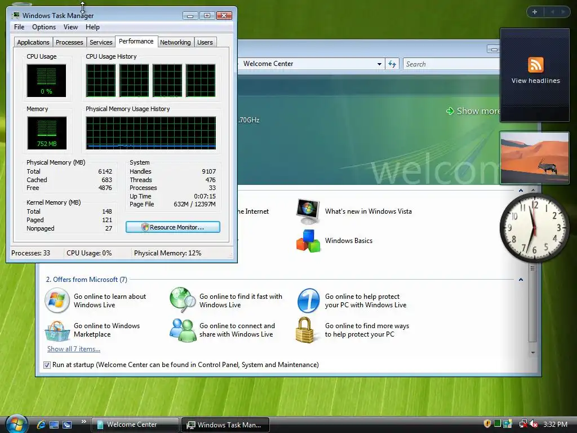Click the Task Manager title bar icon
Image resolution: width=577 pixels, height=433 pixels.
(x=16, y=15)
